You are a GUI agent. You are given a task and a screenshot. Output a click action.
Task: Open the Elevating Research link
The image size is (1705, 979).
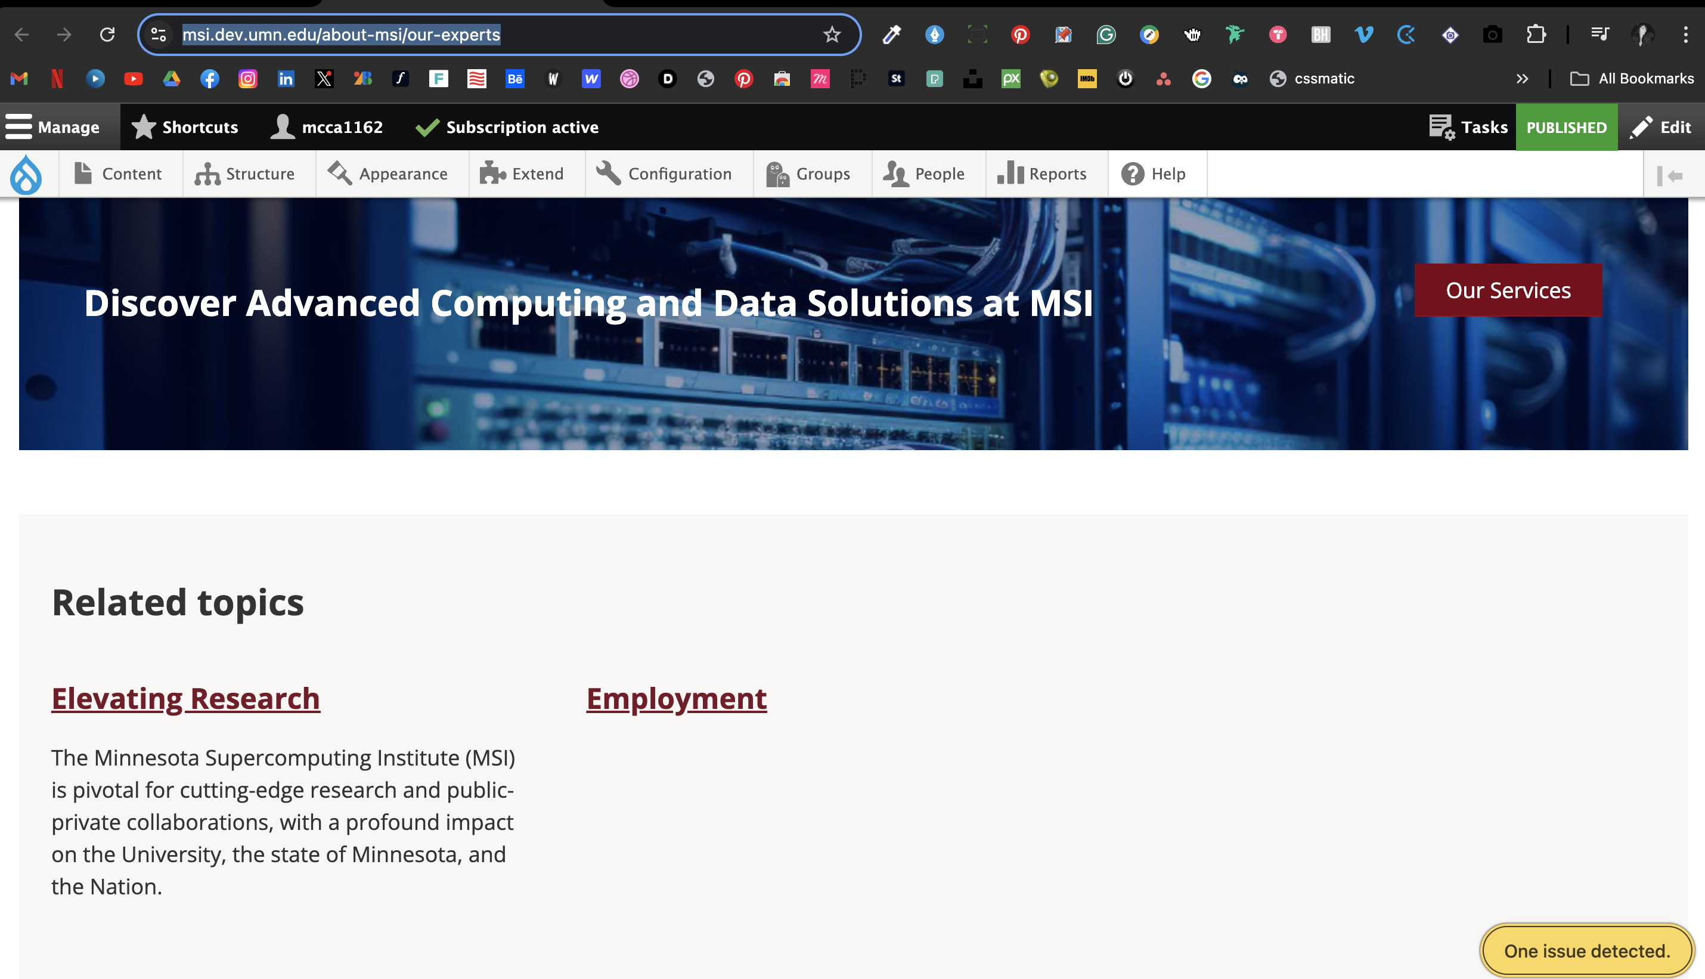tap(185, 699)
